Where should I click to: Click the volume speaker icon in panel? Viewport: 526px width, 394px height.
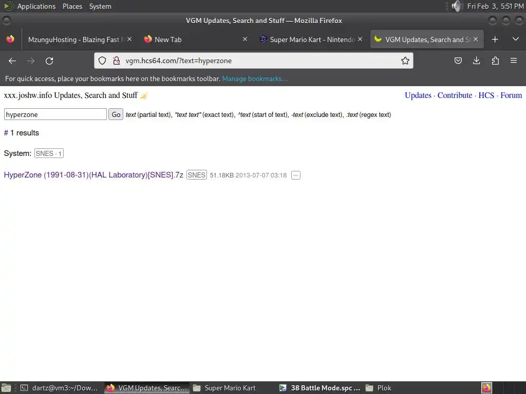[x=456, y=6]
